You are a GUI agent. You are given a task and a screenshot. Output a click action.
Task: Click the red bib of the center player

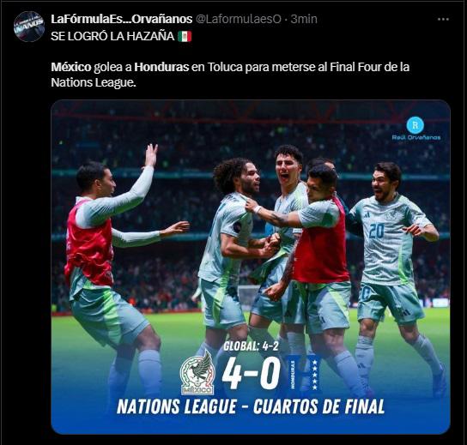(x=321, y=243)
